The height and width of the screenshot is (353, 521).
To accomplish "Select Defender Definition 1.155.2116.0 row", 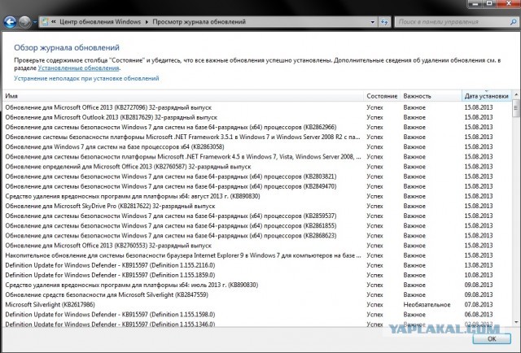I will point(257,265).
